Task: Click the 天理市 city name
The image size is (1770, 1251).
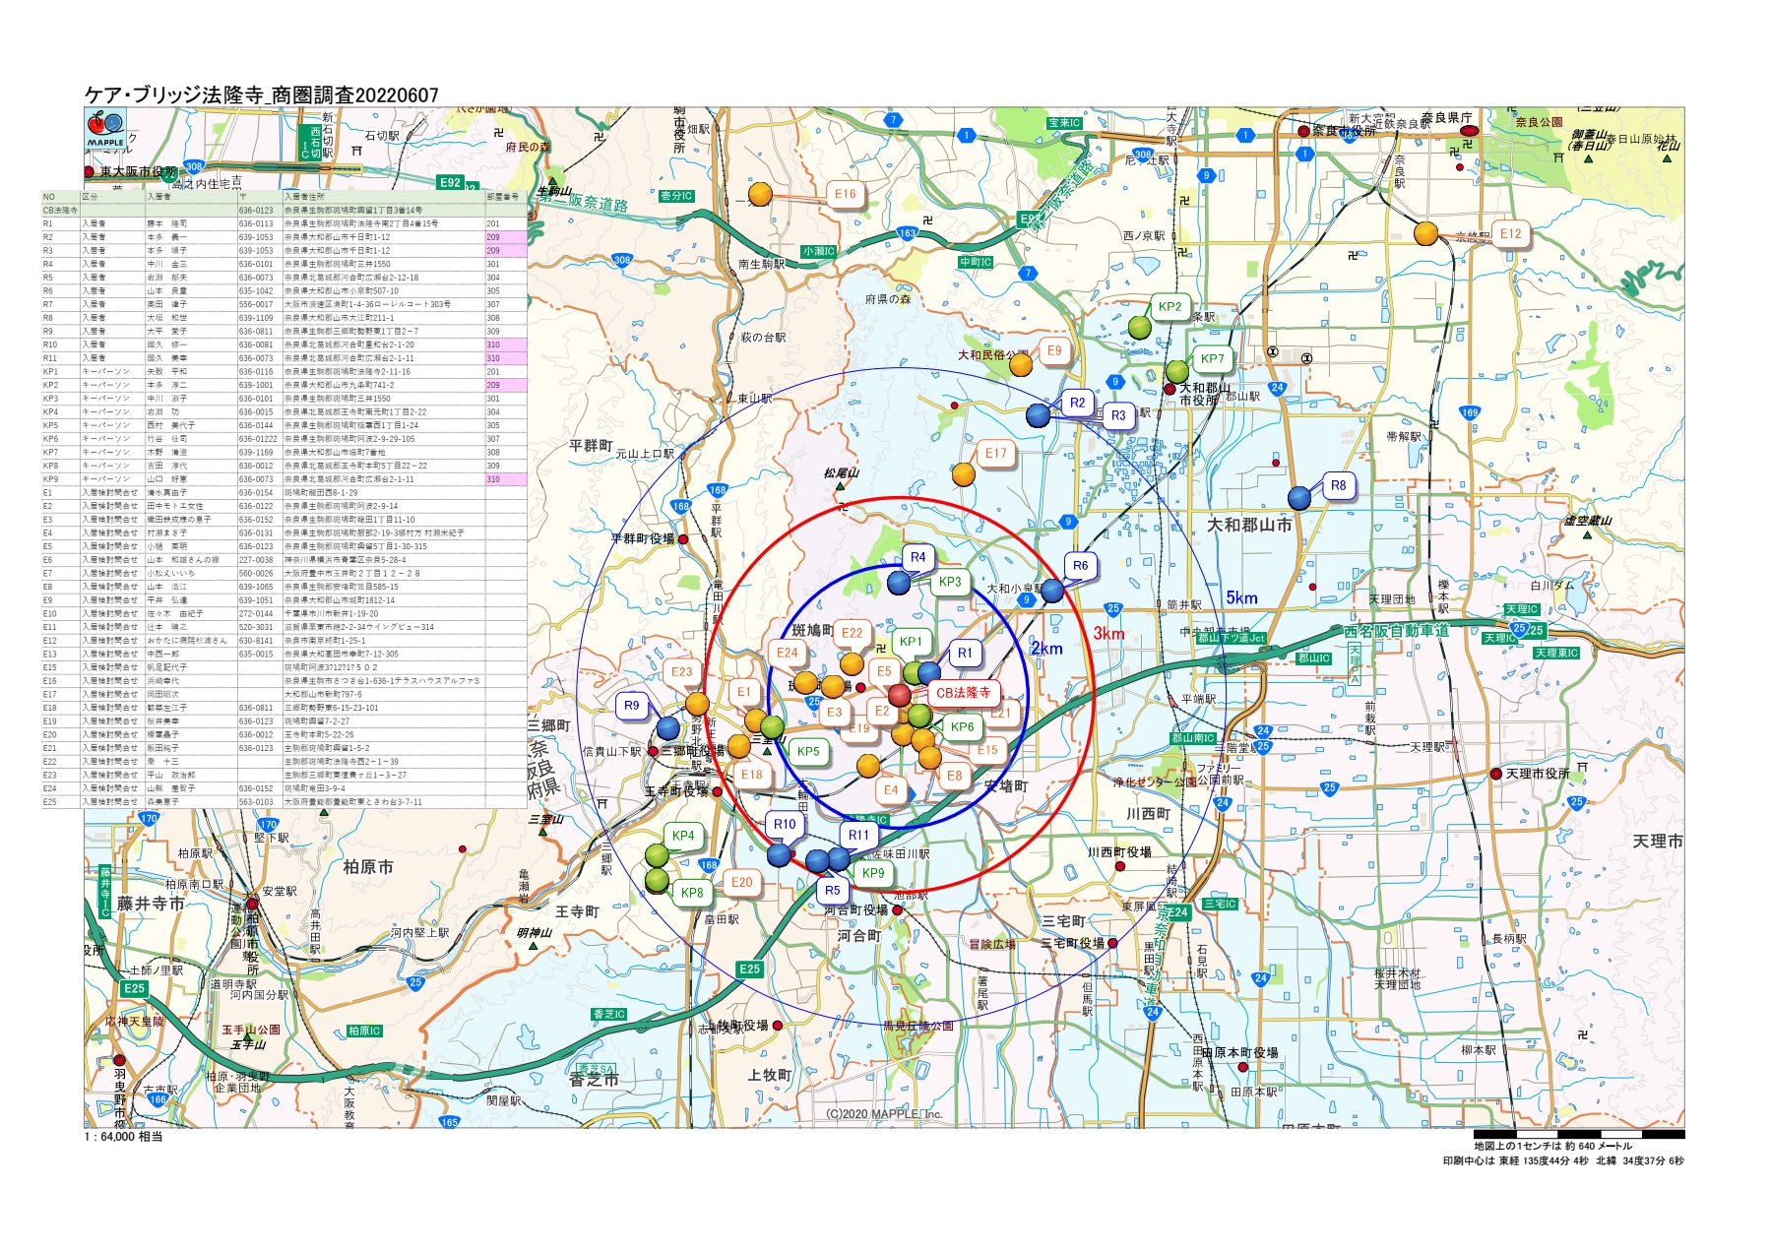Action: pyautogui.click(x=1658, y=841)
